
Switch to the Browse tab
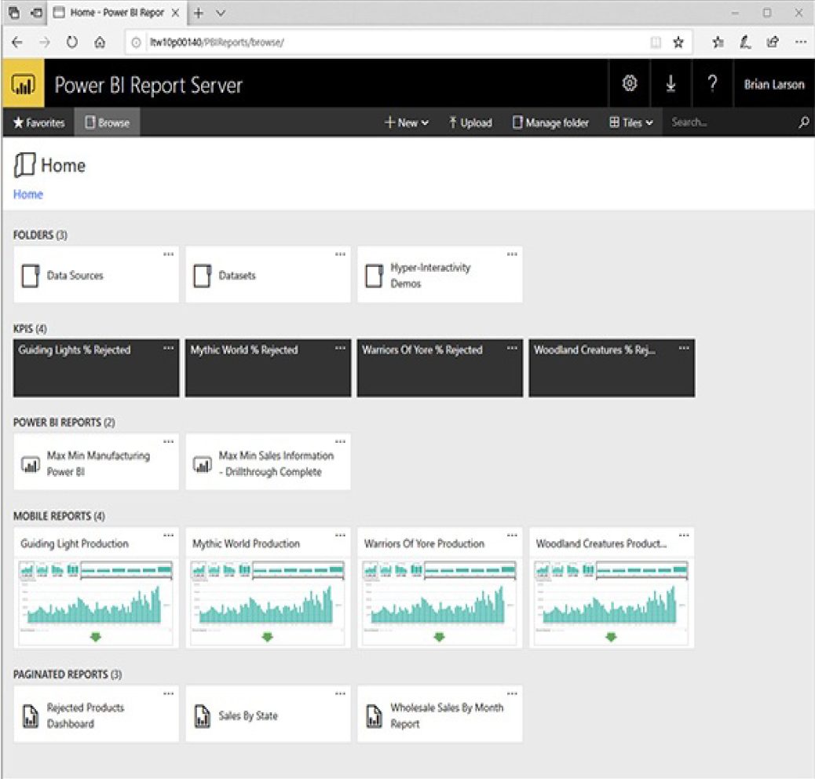(107, 123)
